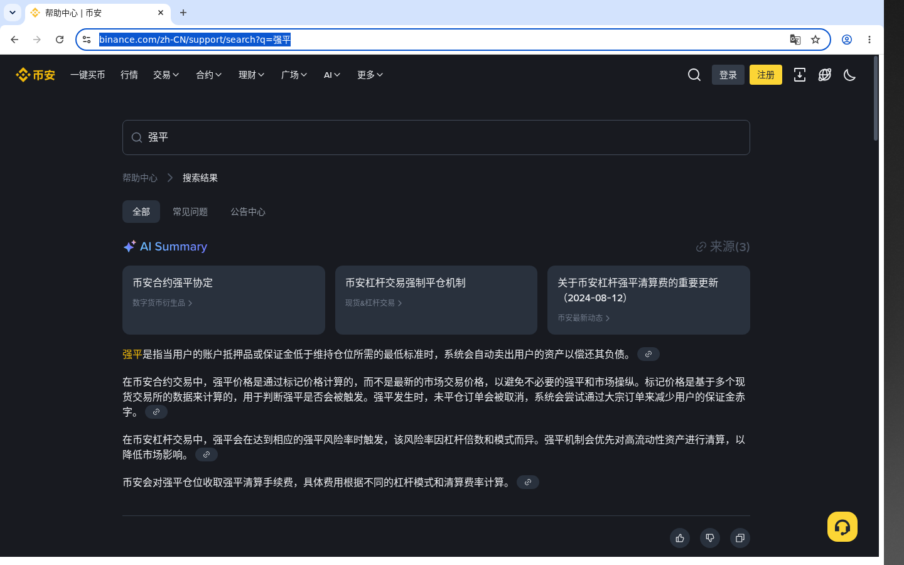Expand the 广场 menu
This screenshot has width=904, height=565.
tap(294, 75)
